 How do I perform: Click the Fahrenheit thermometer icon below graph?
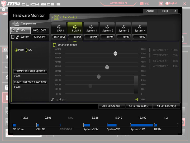[60, 100]
